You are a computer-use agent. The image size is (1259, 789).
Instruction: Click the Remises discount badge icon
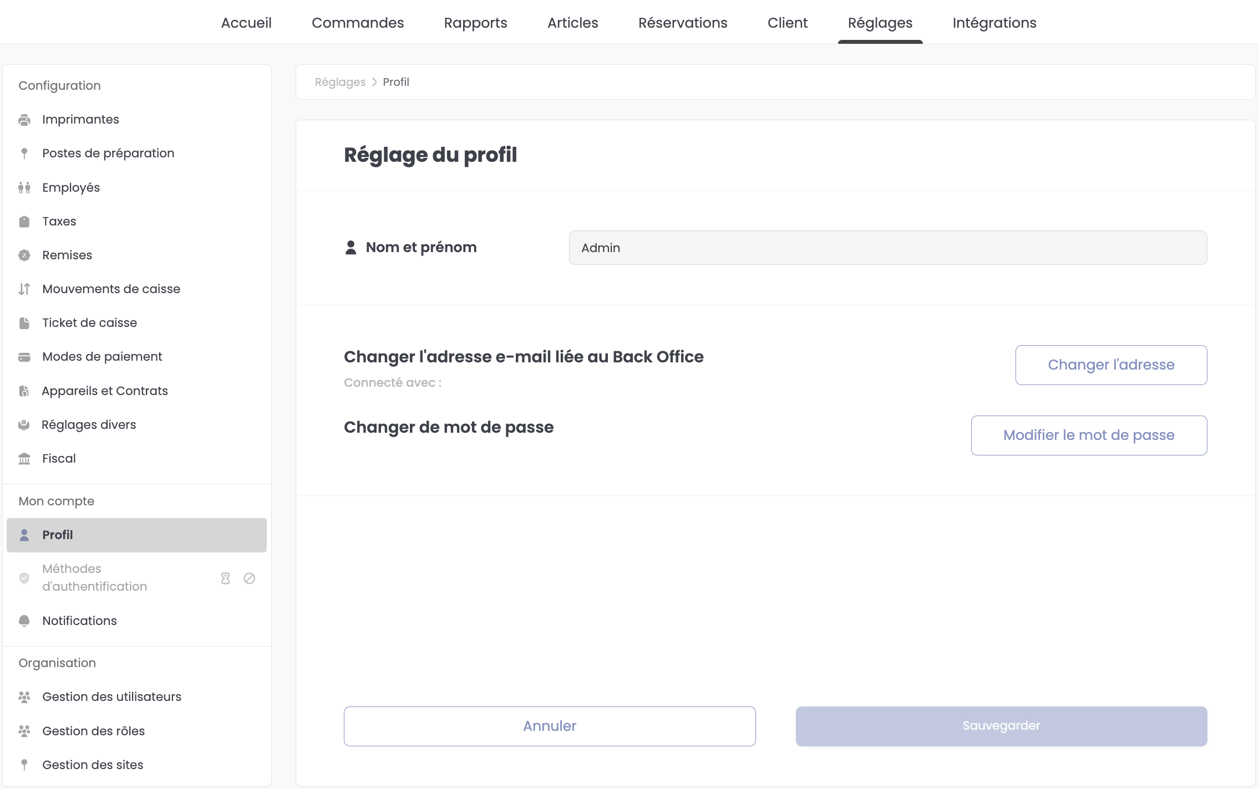coord(24,255)
